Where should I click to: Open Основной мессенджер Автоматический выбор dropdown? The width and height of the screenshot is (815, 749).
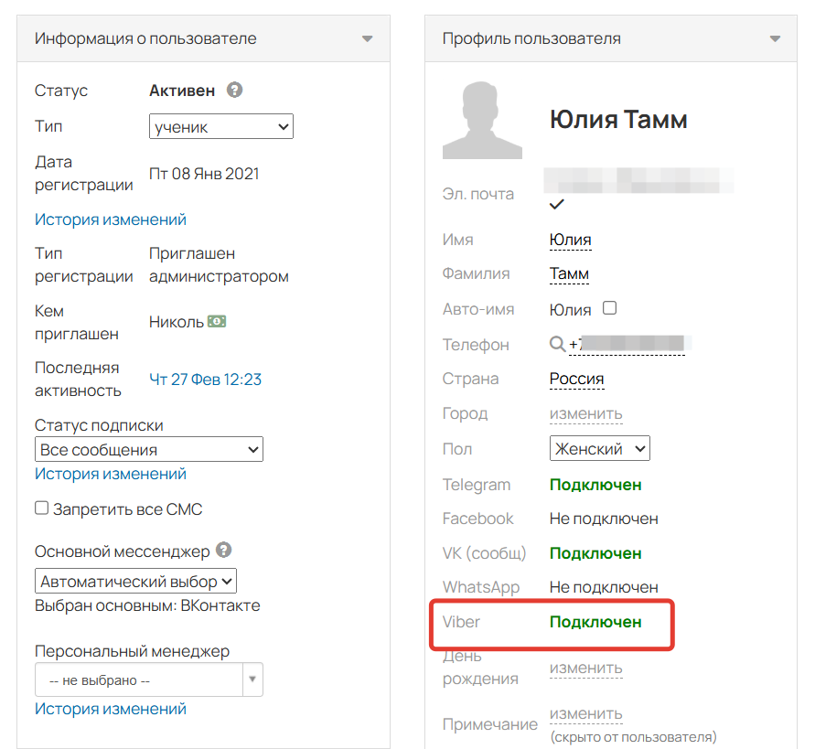click(136, 582)
